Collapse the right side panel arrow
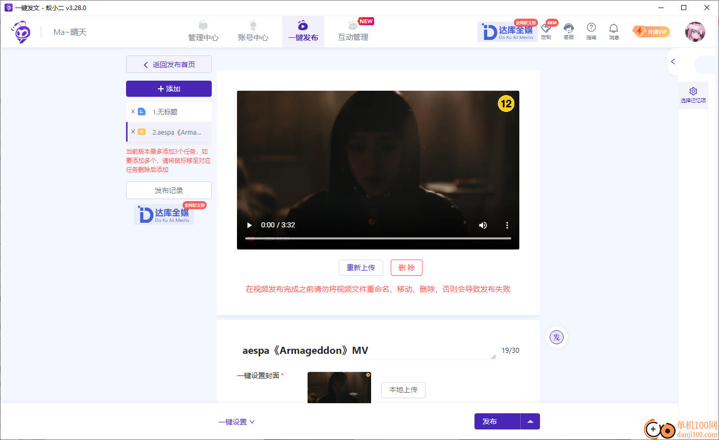The image size is (719, 440). pyautogui.click(x=673, y=61)
